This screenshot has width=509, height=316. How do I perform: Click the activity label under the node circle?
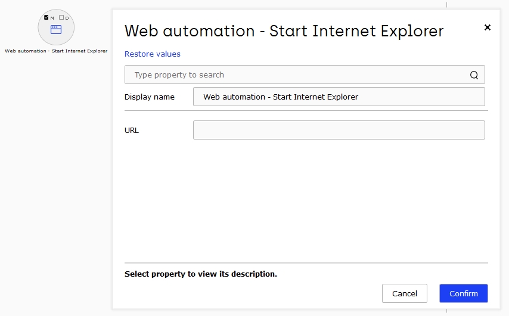[56, 51]
